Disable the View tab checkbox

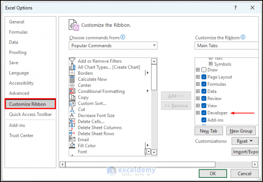click(x=204, y=106)
